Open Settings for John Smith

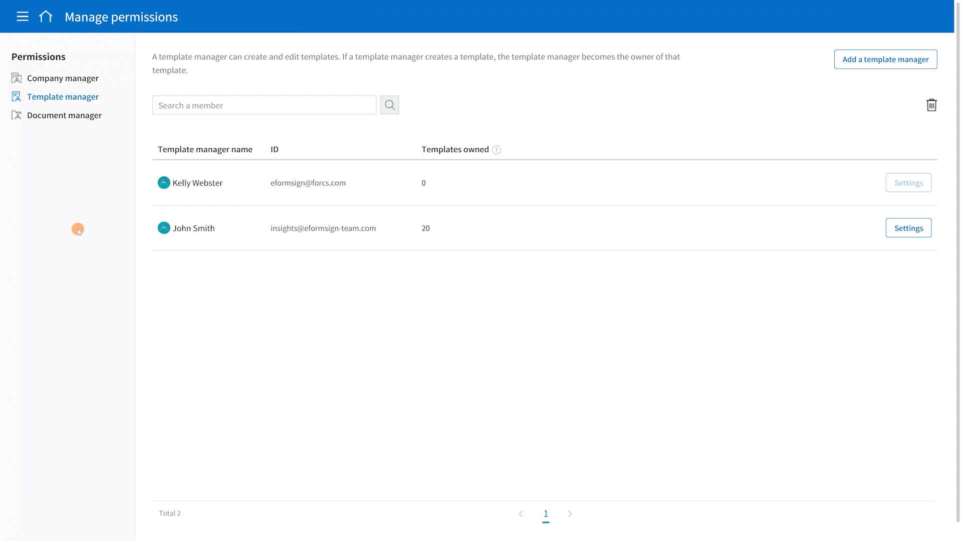coord(908,228)
